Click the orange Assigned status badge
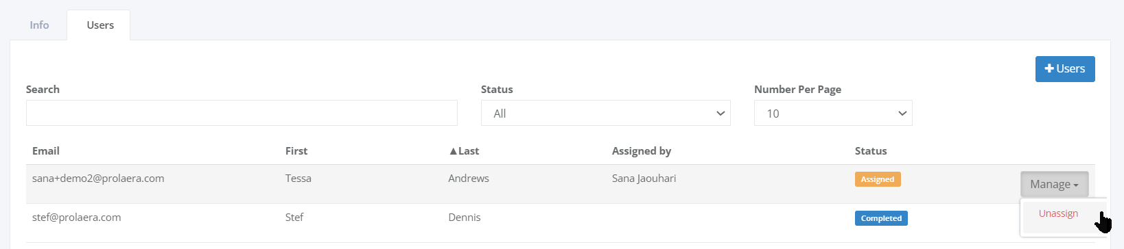The height and width of the screenshot is (249, 1124). pyautogui.click(x=878, y=179)
